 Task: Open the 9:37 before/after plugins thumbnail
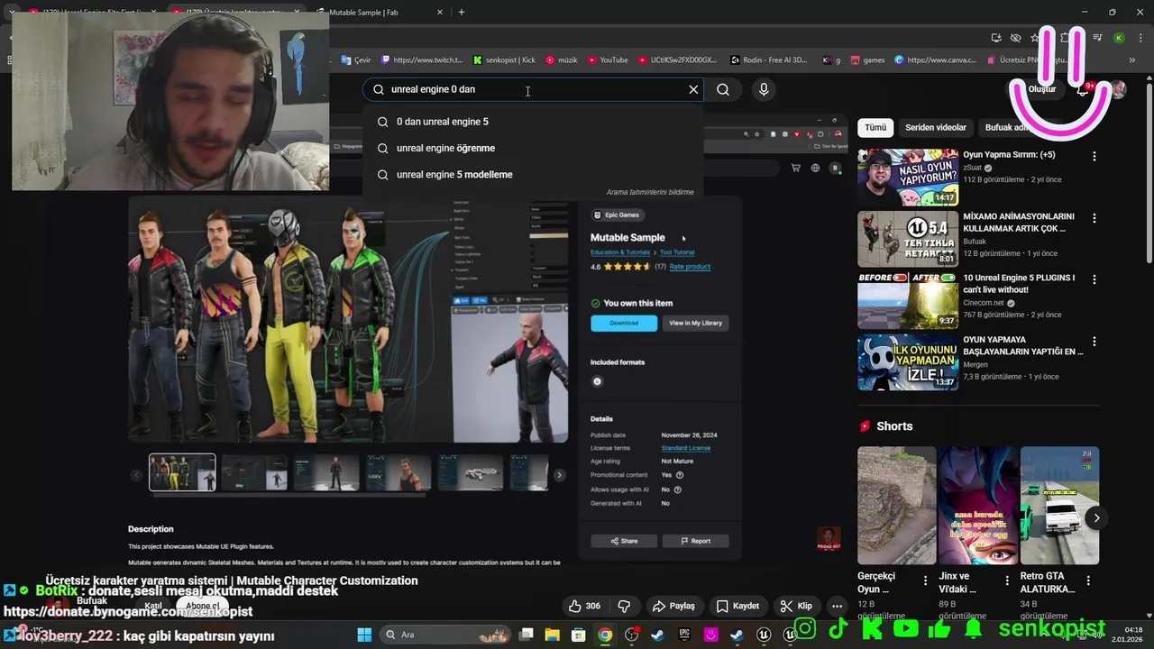pyautogui.click(x=908, y=300)
